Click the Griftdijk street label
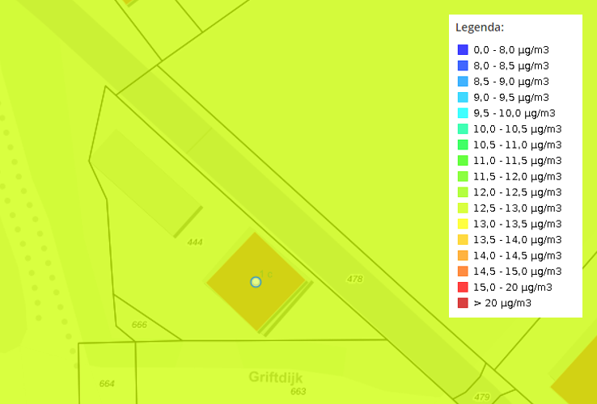Screen dimensions: 597x404 pyautogui.click(x=276, y=377)
